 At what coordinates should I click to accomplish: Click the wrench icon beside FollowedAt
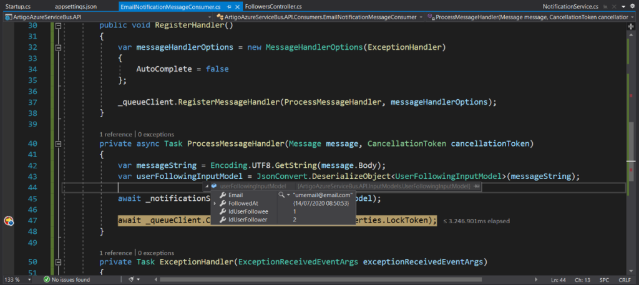(x=223, y=203)
